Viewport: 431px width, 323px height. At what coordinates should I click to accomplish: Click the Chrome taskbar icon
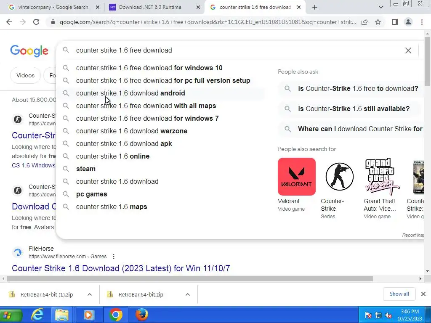[115, 315]
